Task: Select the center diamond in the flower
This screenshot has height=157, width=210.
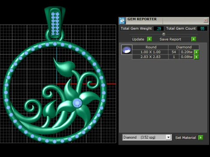Action: (x=77, y=103)
